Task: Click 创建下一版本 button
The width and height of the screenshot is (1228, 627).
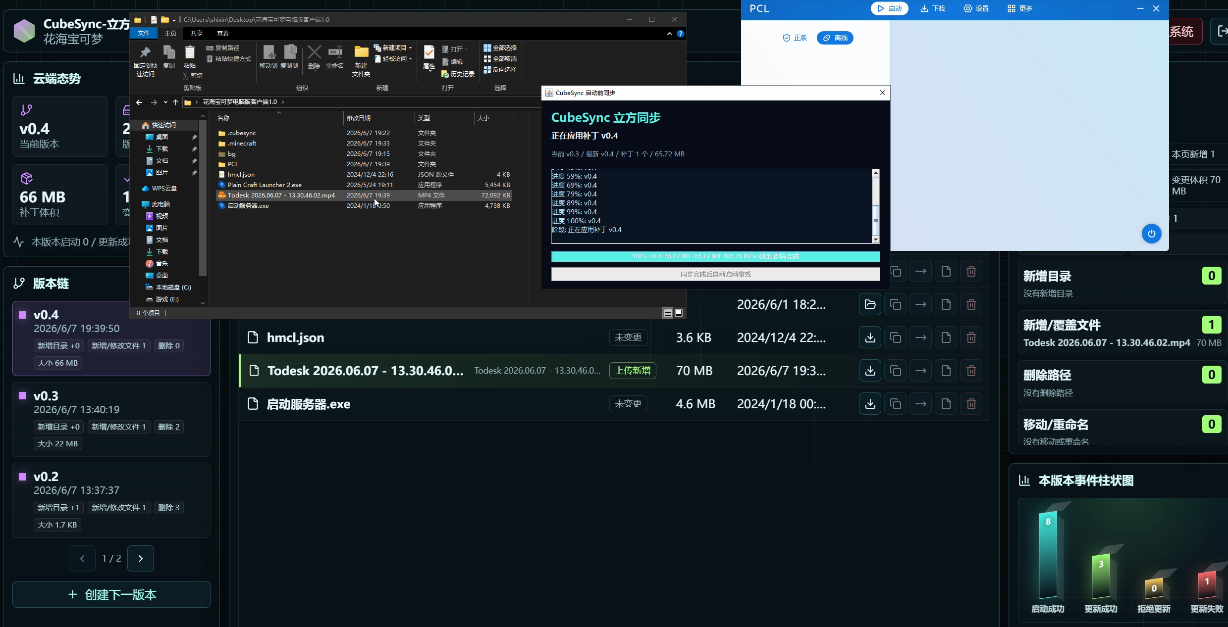Action: click(x=111, y=594)
